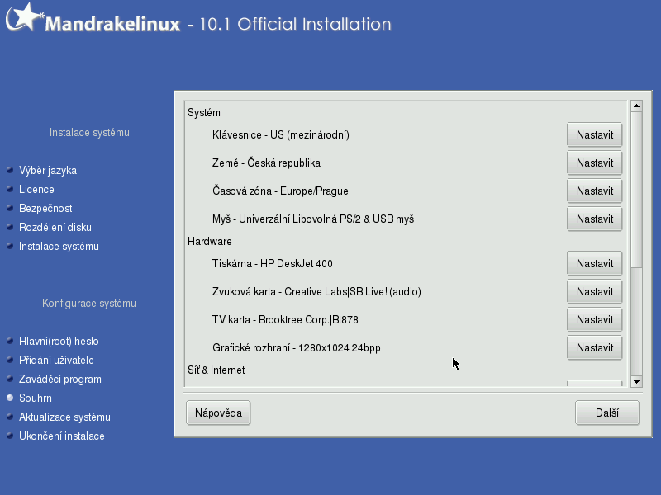
Task: Click the bullet beside Zaváděcí program
Action: click(x=10, y=379)
